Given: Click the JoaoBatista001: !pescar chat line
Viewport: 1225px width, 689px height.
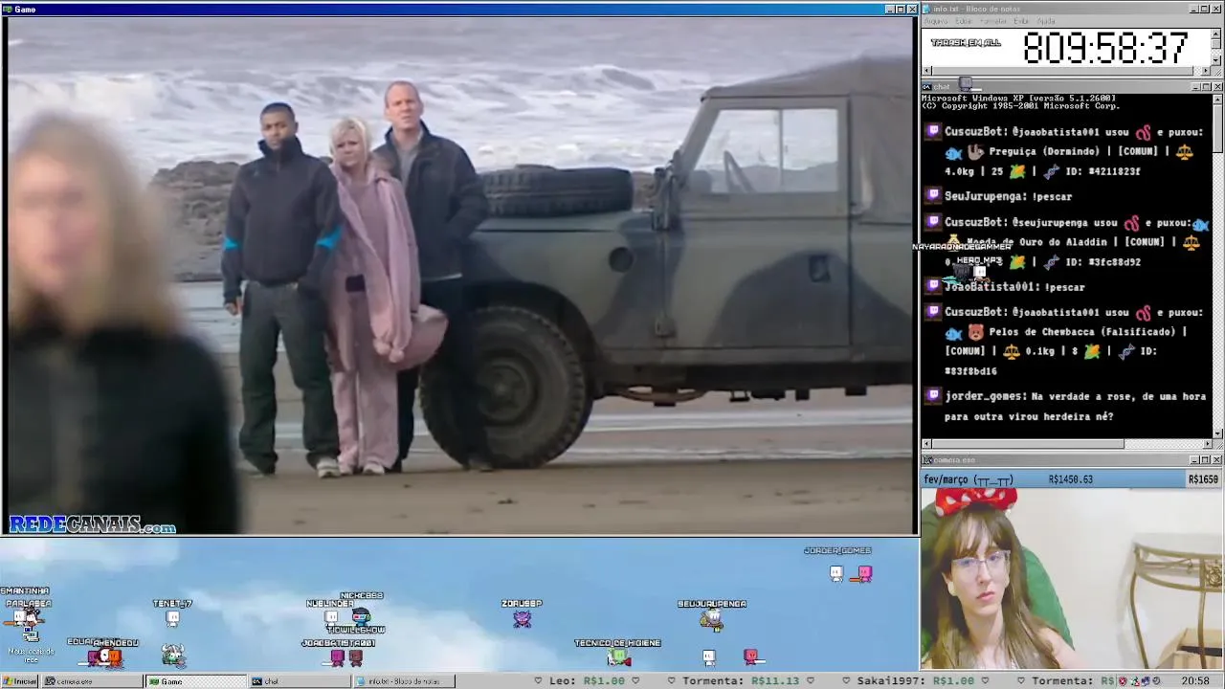Looking at the screenshot, I should (1014, 287).
